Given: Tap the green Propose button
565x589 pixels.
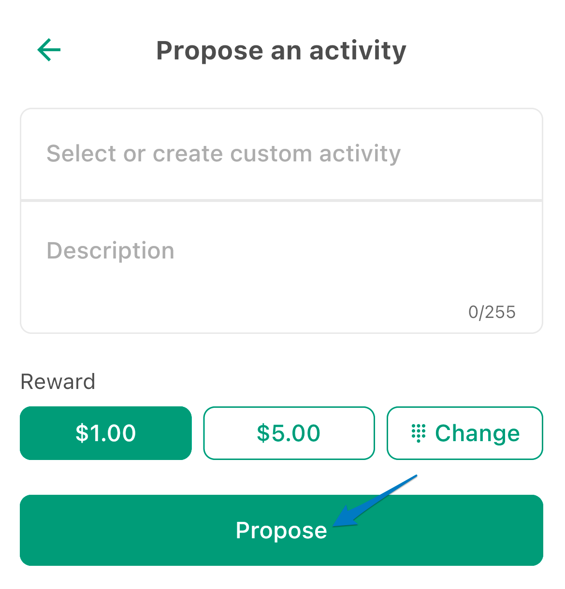Looking at the screenshot, I should [281, 530].
